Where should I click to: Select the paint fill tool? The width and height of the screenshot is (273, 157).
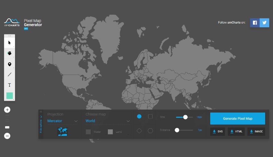coord(10,53)
